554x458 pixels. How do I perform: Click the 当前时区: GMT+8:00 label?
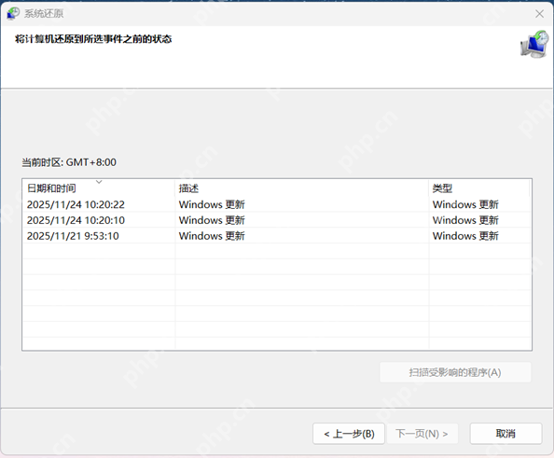[69, 162]
